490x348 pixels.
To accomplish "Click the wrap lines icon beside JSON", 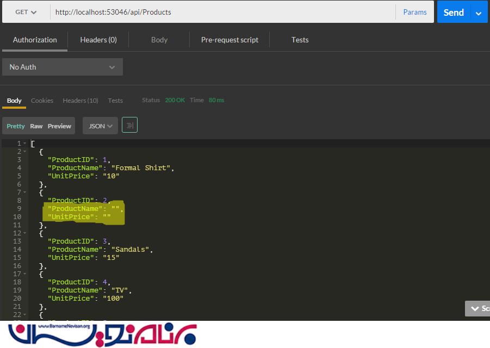I will pyautogui.click(x=129, y=126).
